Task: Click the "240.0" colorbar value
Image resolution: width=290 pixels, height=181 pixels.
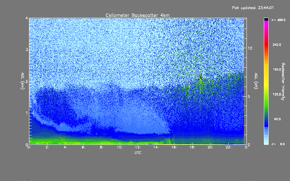Action: coord(277,45)
